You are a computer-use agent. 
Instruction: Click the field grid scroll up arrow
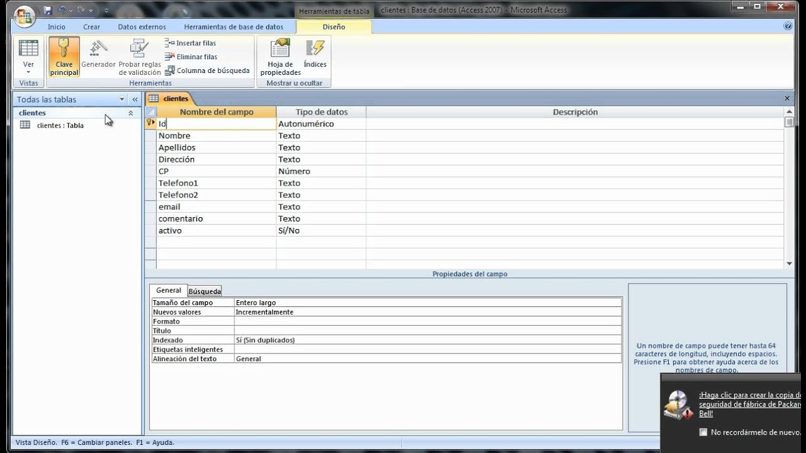(x=789, y=111)
